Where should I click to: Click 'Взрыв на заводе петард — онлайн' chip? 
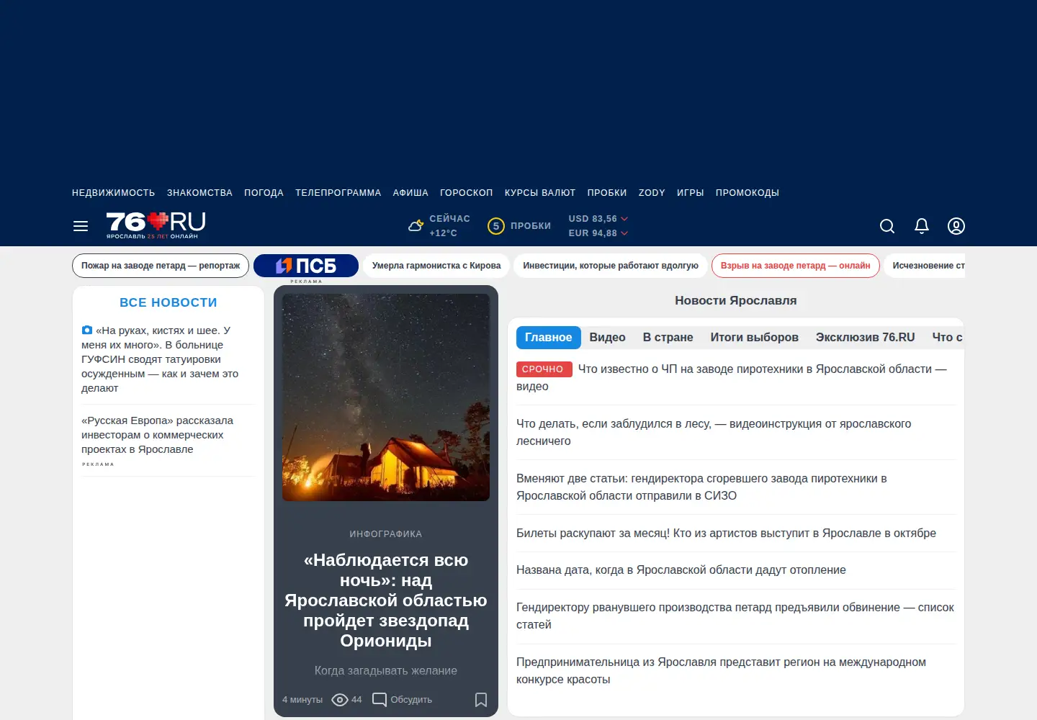coord(796,266)
